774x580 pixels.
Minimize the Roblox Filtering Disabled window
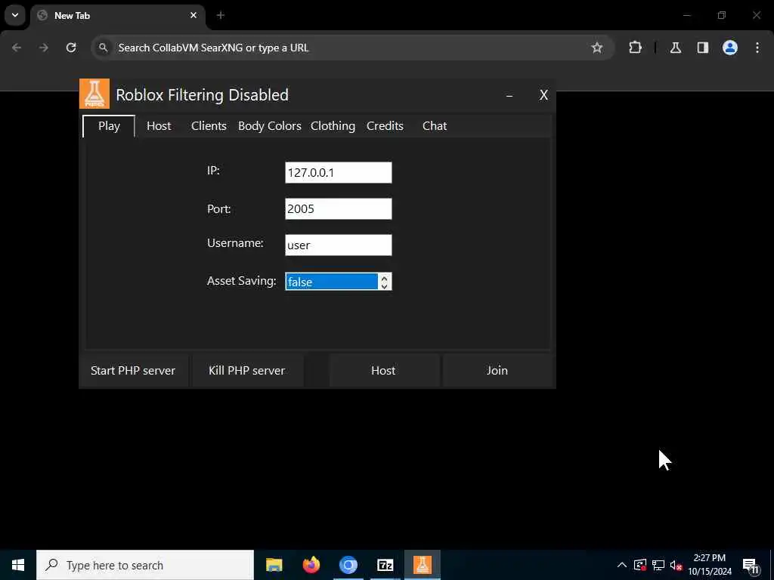click(509, 95)
